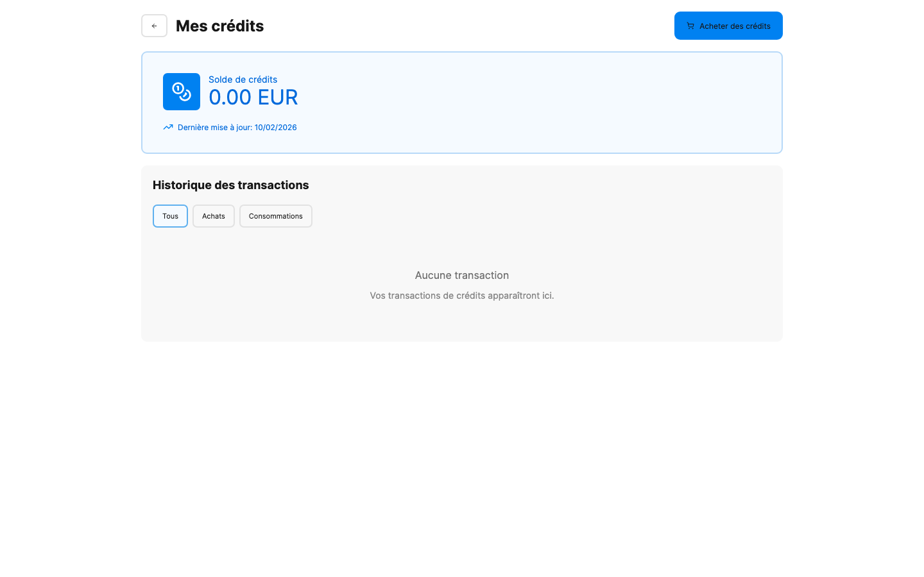The width and height of the screenshot is (924, 577).
Task: Click the Dernière mise à jour date text
Action: [237, 127]
